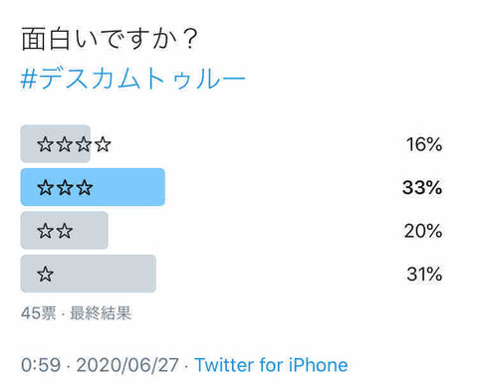Click the 31% percentage label
This screenshot has width=478, height=390.
[x=424, y=275]
